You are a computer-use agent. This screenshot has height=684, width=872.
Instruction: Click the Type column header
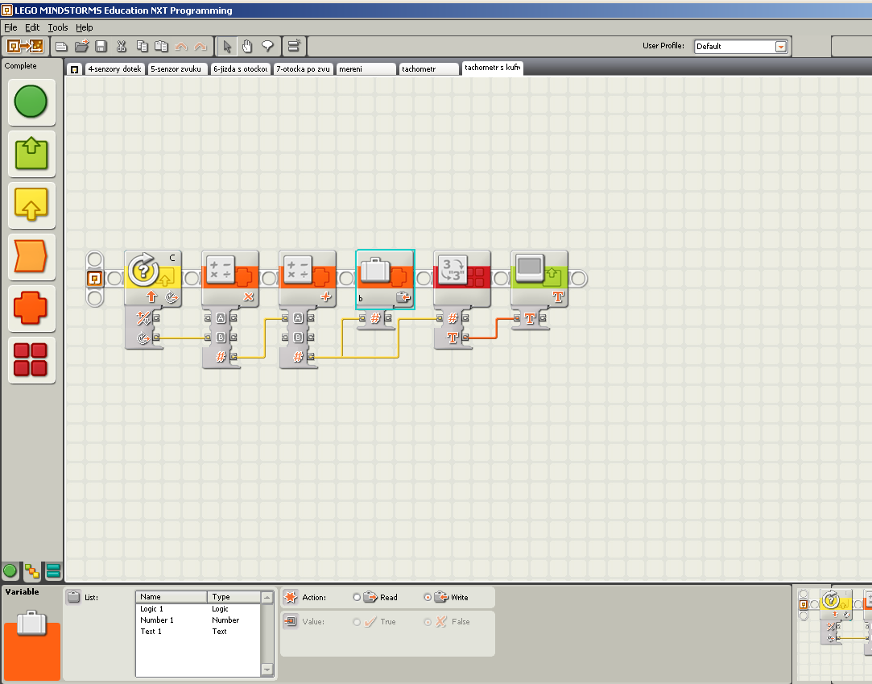[233, 597]
